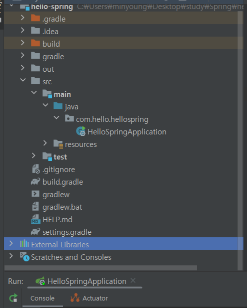247x308 pixels.
Task: Expand the test folder node
Action: pos(33,156)
